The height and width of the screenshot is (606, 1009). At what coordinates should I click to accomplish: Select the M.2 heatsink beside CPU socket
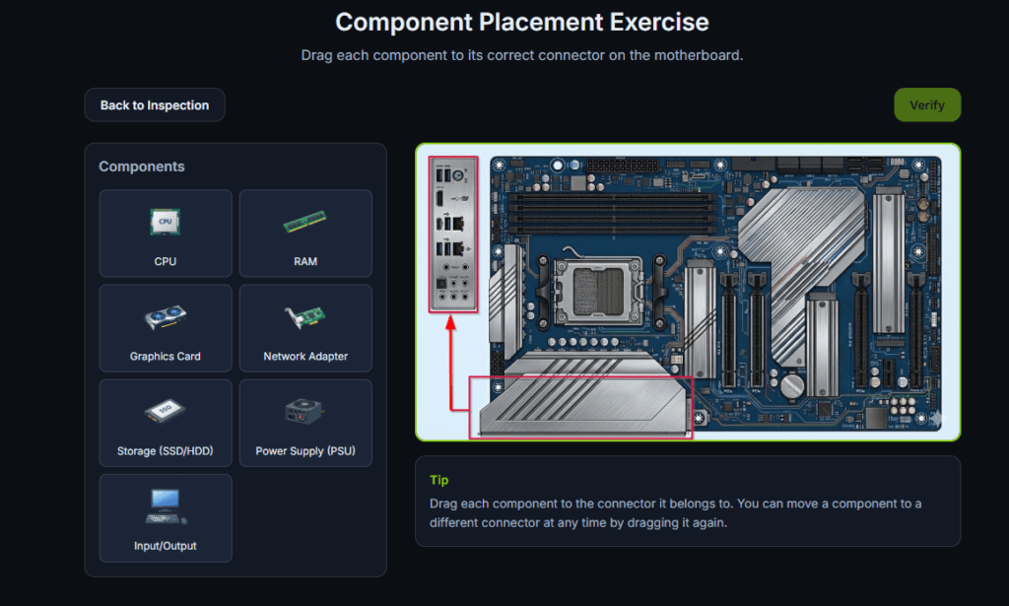[701, 320]
